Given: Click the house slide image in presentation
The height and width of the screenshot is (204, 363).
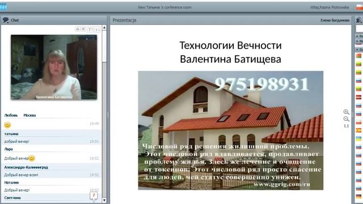Looking at the screenshot, I should click(231, 130).
